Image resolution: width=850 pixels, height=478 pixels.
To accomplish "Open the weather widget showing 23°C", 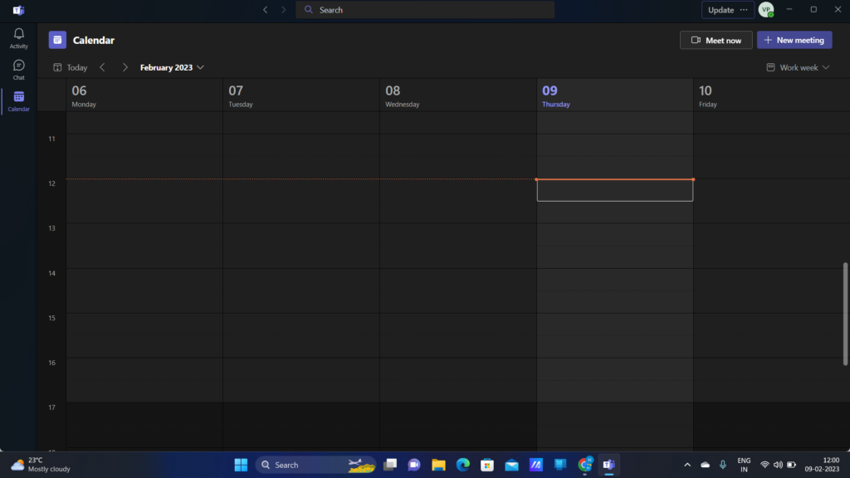I will [42, 465].
